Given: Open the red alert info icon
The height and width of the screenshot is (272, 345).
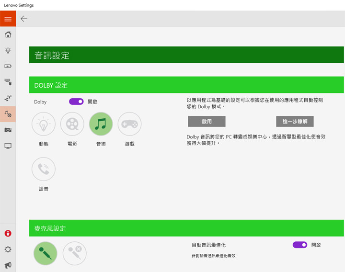Looking at the screenshot, I should (x=8, y=234).
